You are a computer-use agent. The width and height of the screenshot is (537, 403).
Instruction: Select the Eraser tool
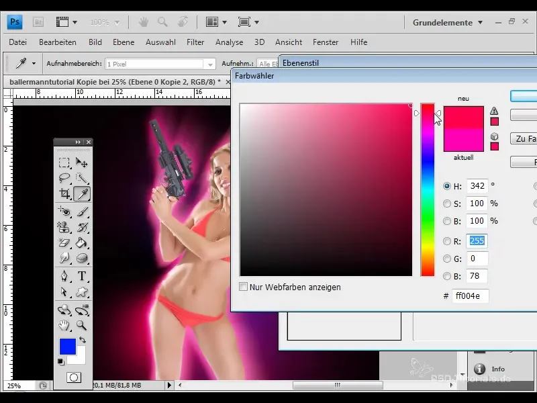[64, 242]
